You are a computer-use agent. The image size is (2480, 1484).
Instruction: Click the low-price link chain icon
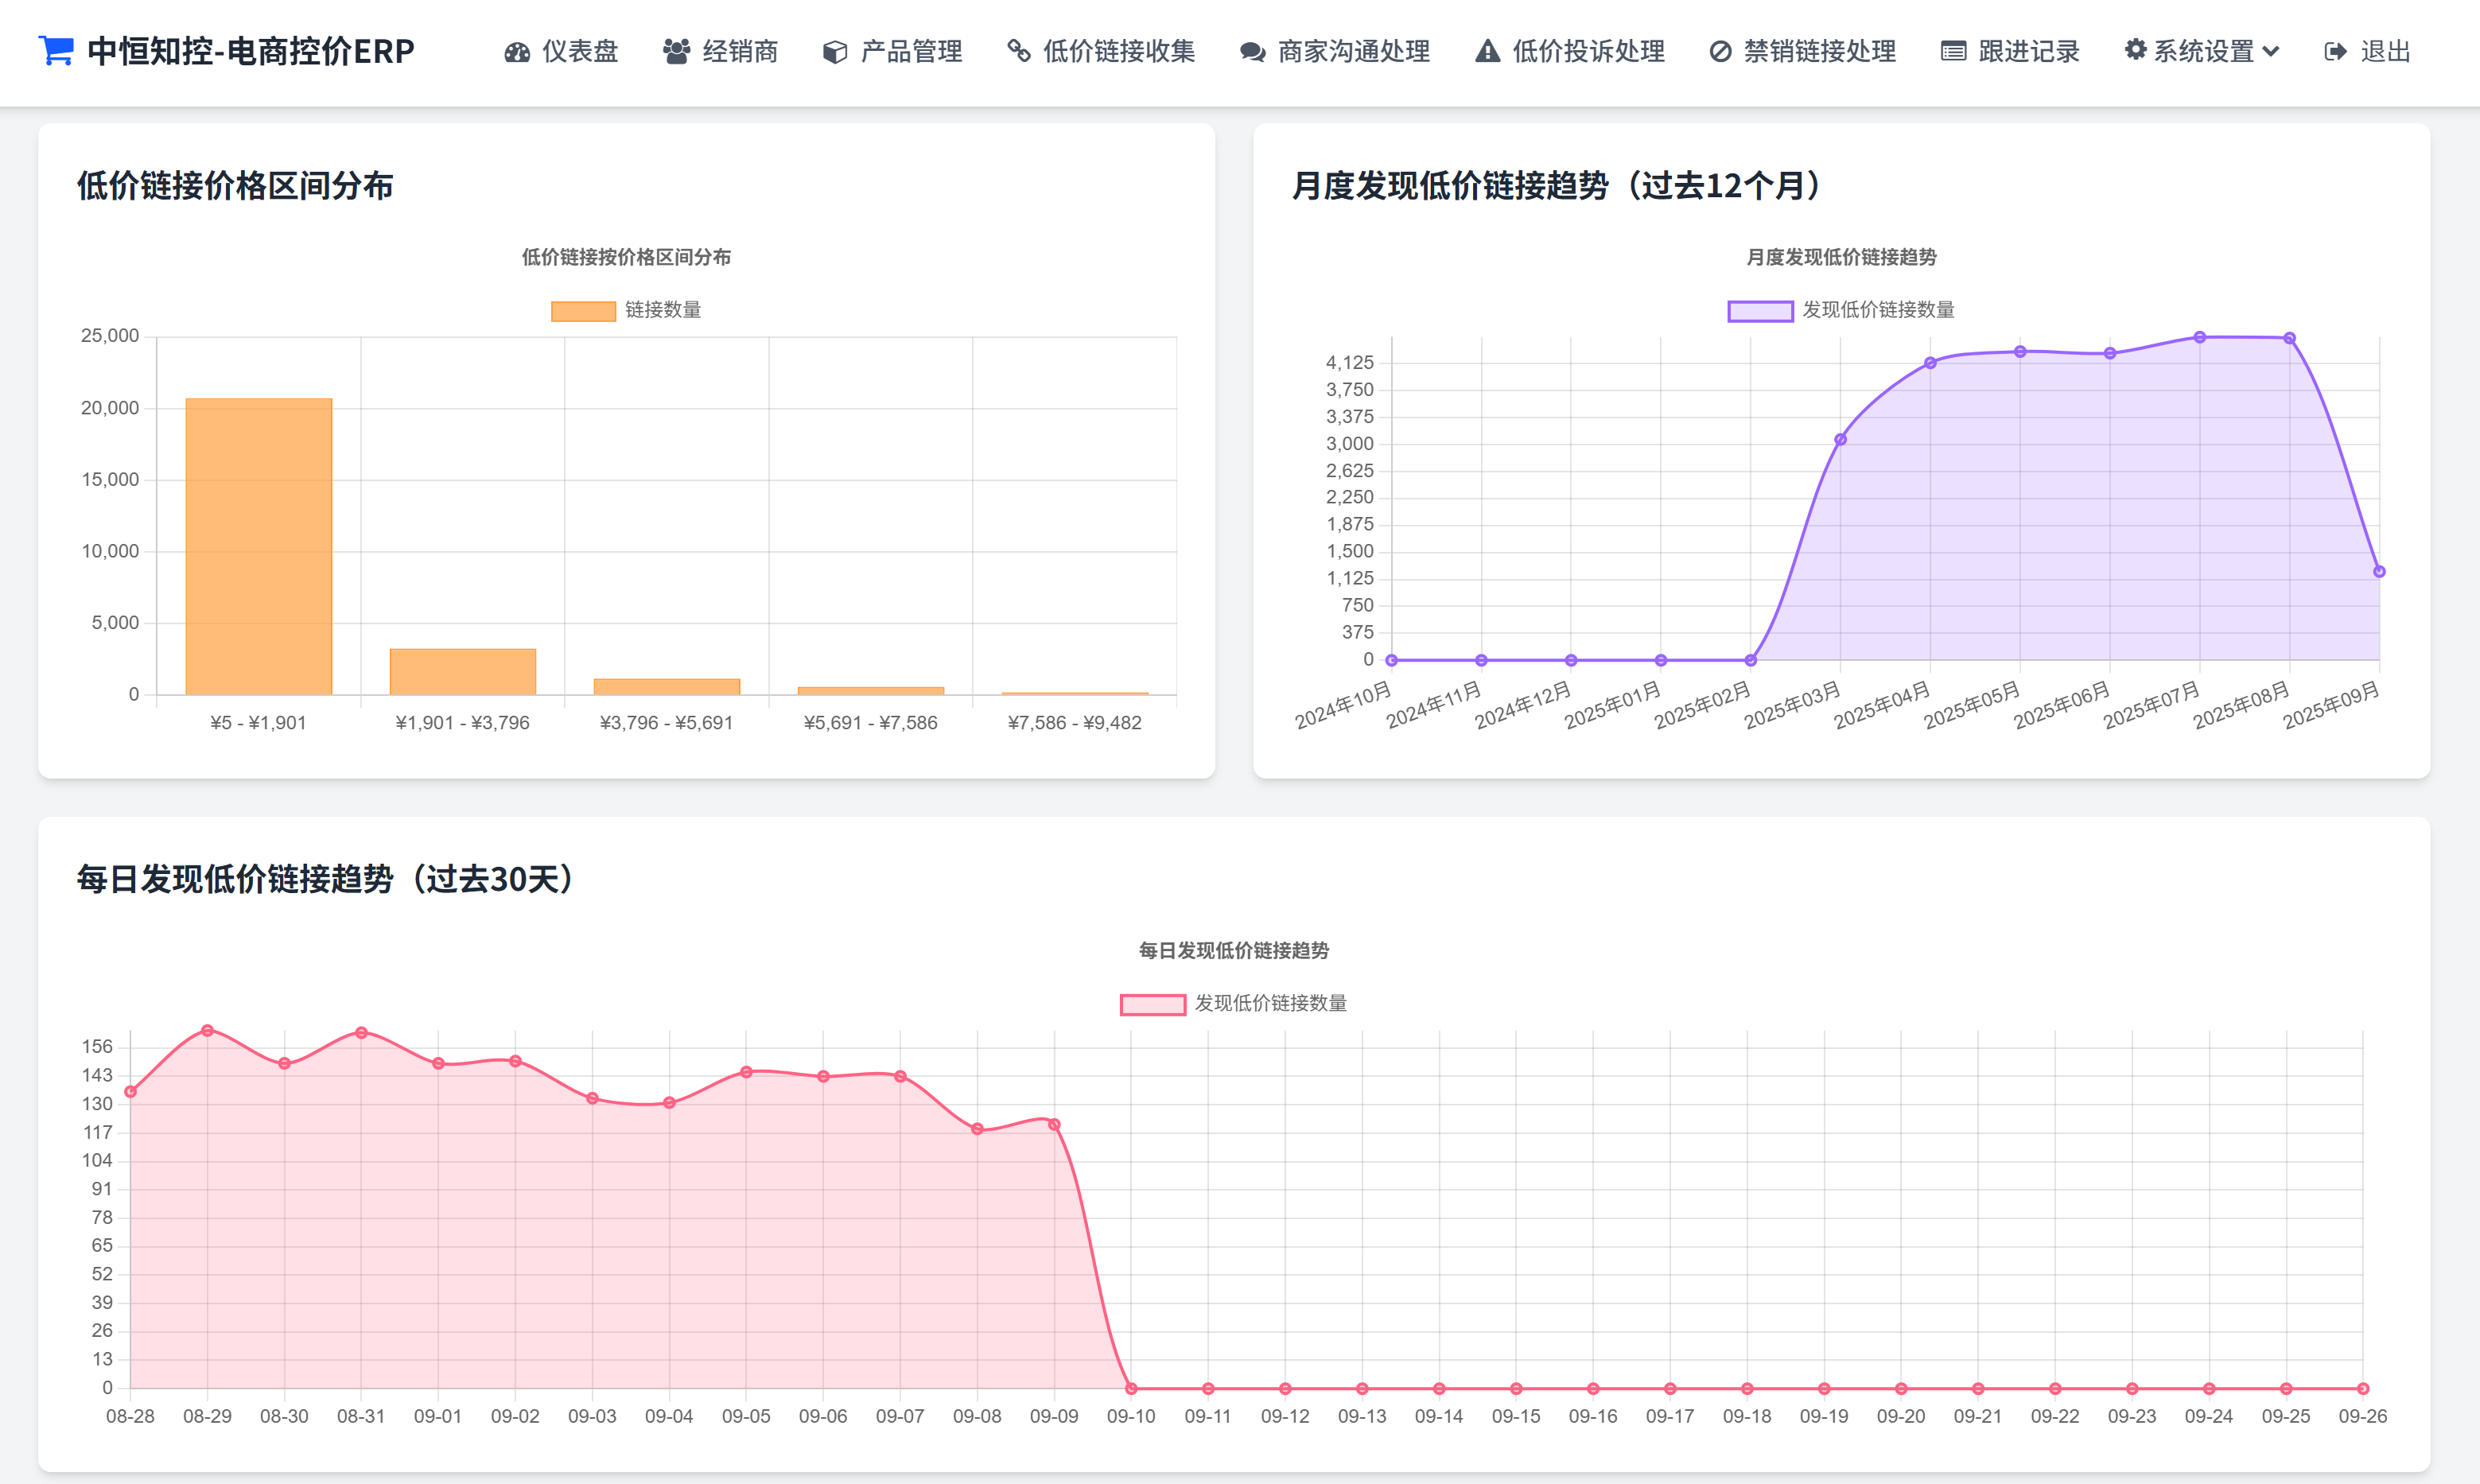click(1018, 52)
